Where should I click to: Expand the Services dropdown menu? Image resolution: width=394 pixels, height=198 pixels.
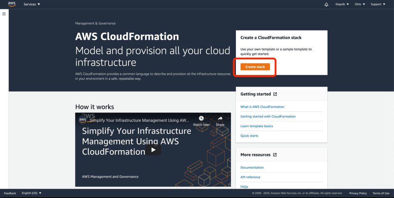coord(32,4)
